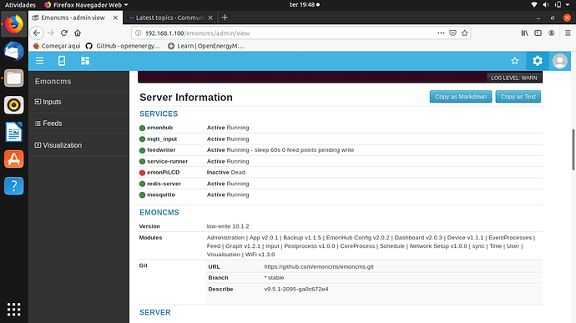The image size is (576, 323).
Task: Open the user account avatar menu
Action: (560, 61)
